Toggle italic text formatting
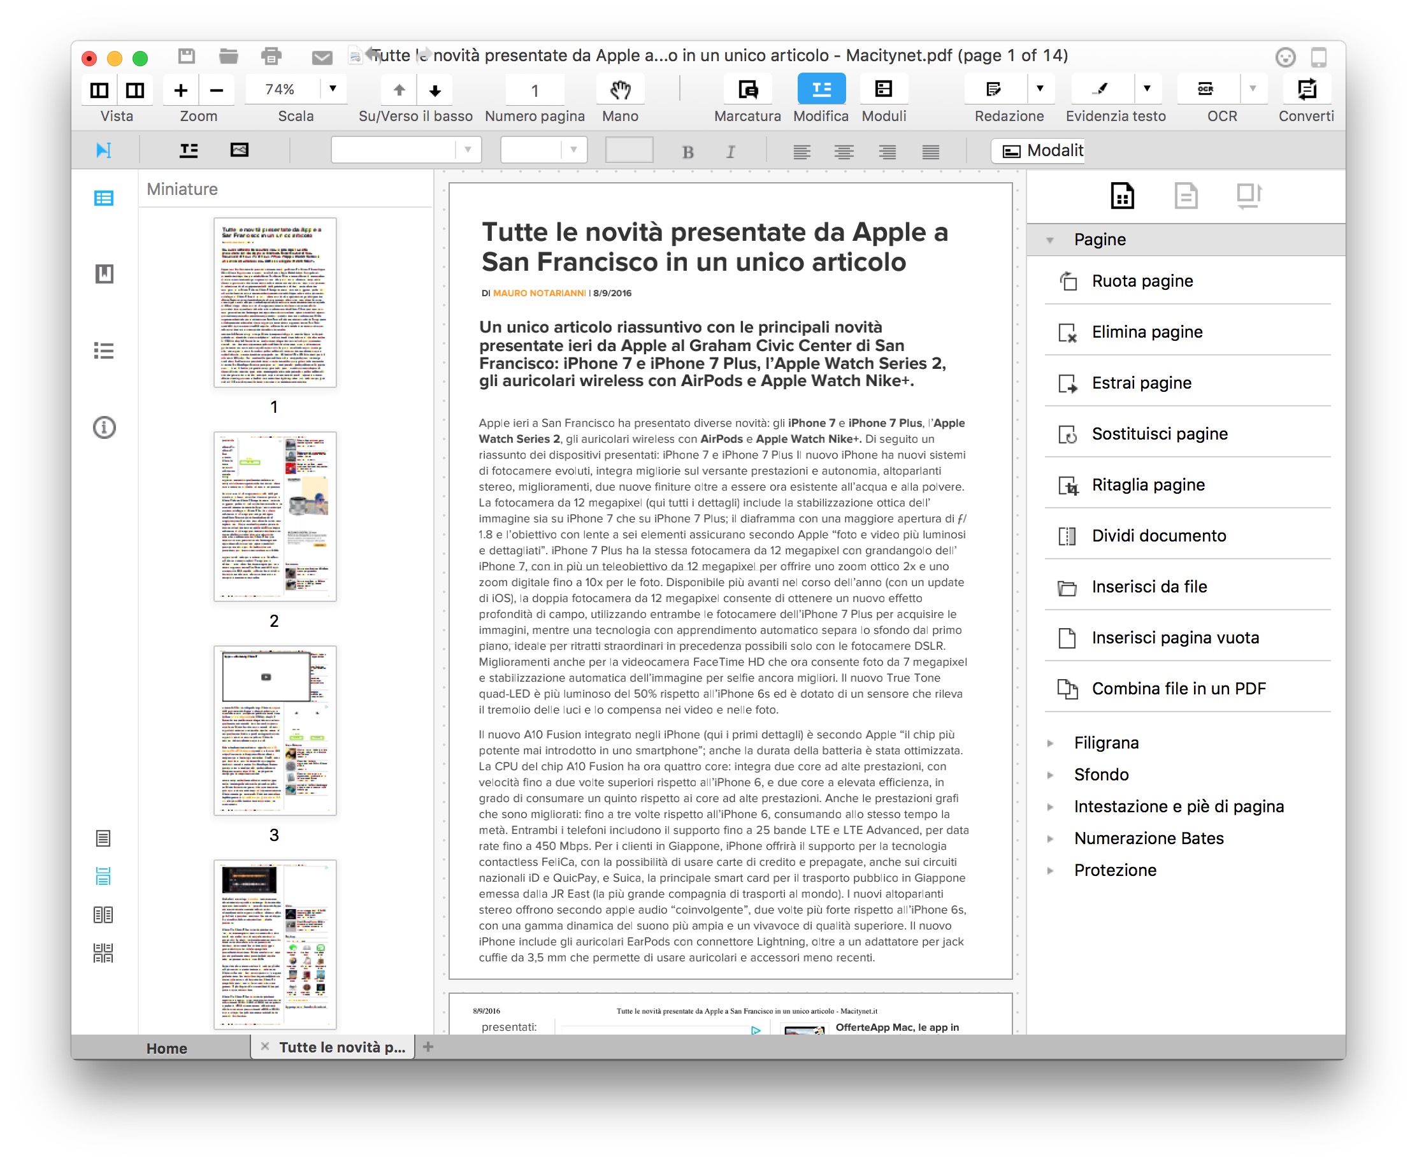The image size is (1417, 1162). click(x=730, y=152)
